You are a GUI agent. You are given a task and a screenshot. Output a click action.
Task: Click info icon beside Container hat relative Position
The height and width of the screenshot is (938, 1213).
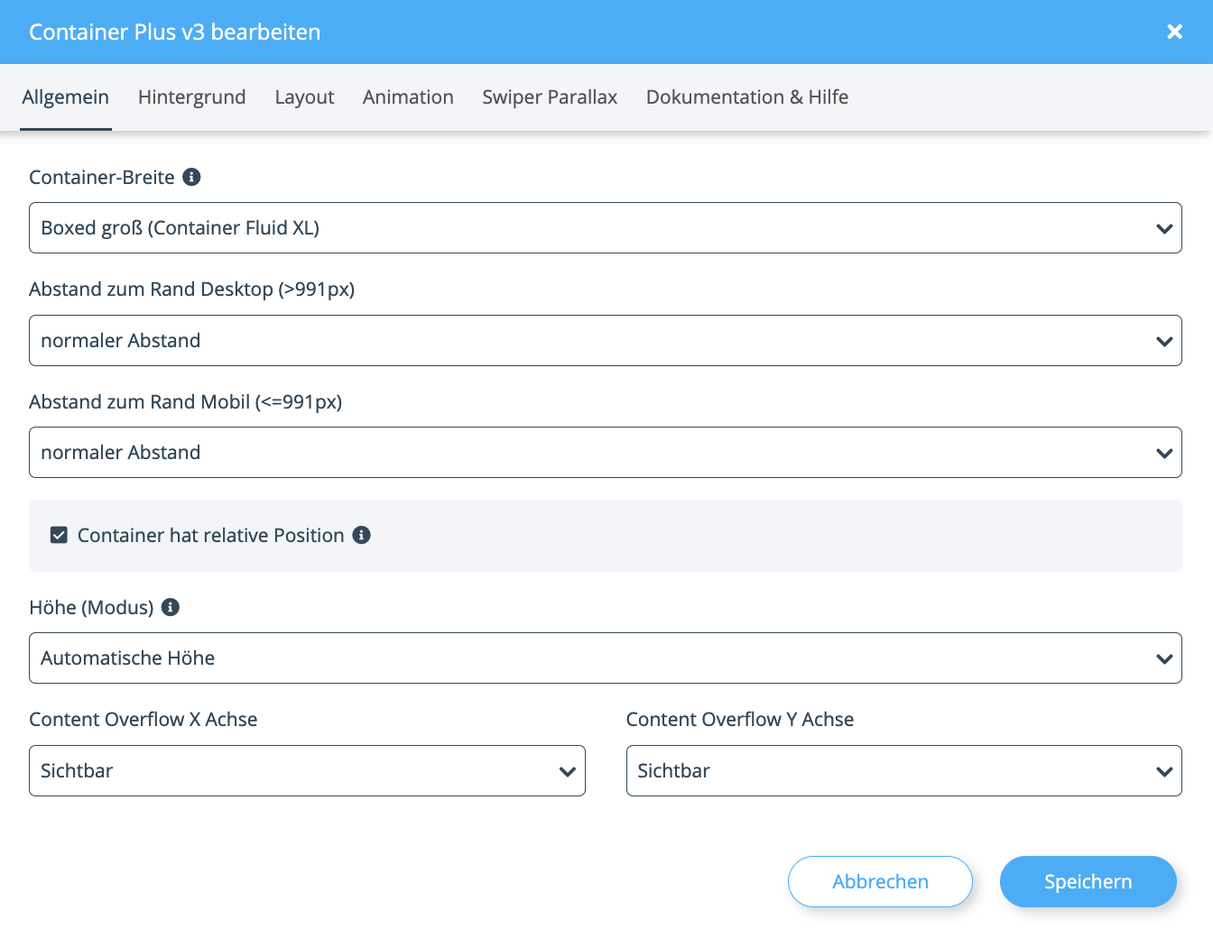click(x=362, y=535)
